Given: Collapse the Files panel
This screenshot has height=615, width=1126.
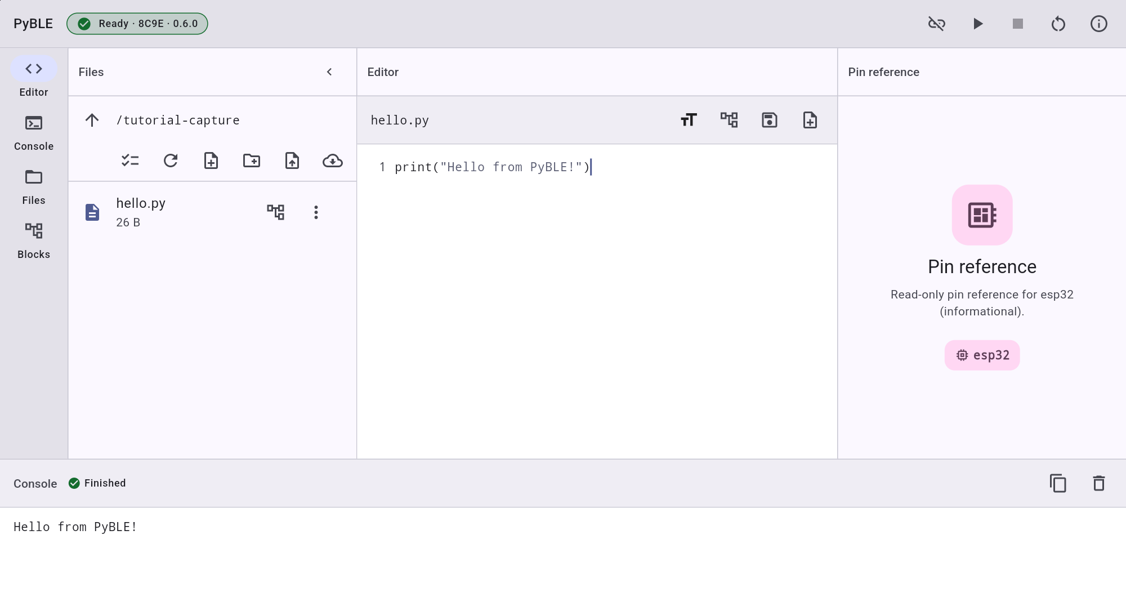Looking at the screenshot, I should [329, 72].
